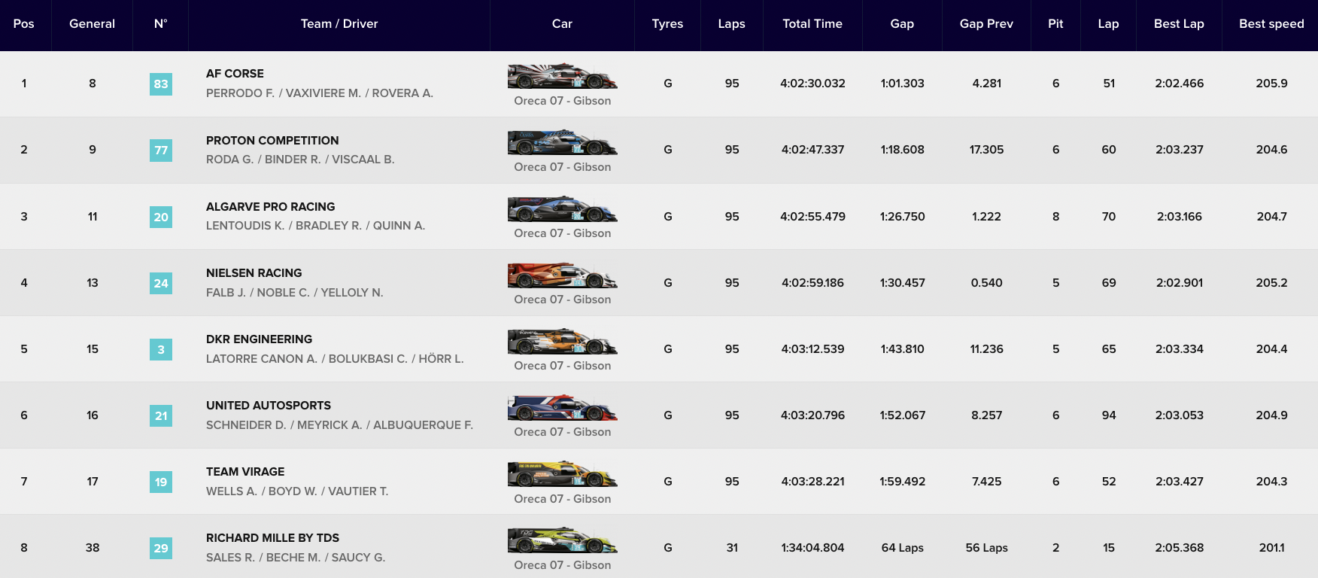Viewport: 1318px width, 578px height.
Task: Open the AF CORSE team name
Action: (x=235, y=74)
